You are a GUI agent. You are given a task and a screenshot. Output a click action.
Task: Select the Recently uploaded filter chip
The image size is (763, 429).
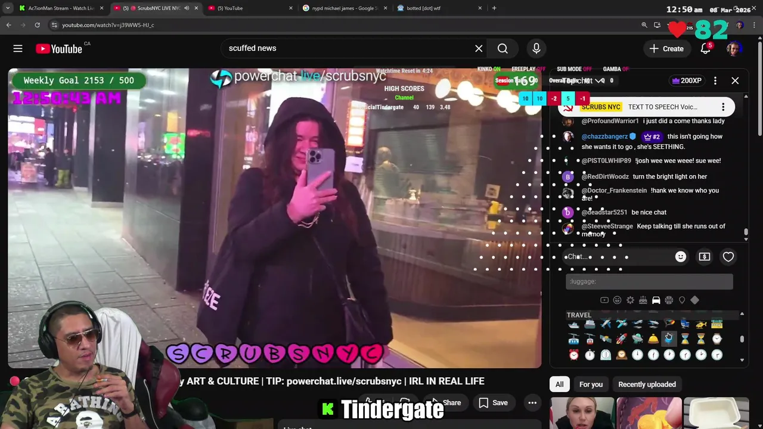(x=647, y=384)
